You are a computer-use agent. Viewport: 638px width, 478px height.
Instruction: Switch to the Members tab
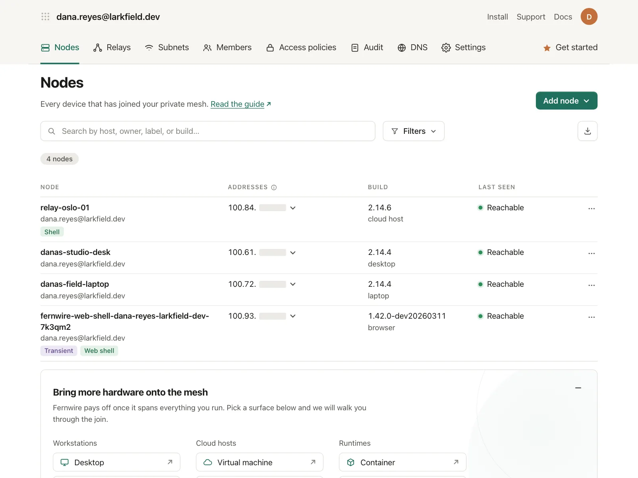[227, 47]
